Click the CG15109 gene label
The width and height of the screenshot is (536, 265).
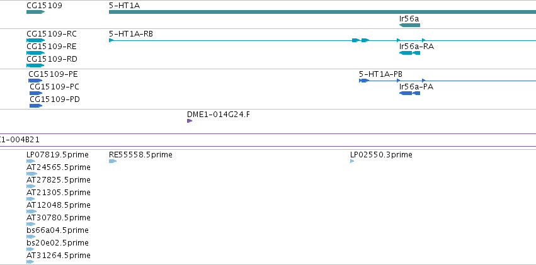coord(45,6)
